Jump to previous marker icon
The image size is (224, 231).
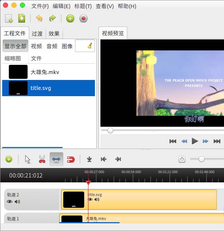click(104, 159)
